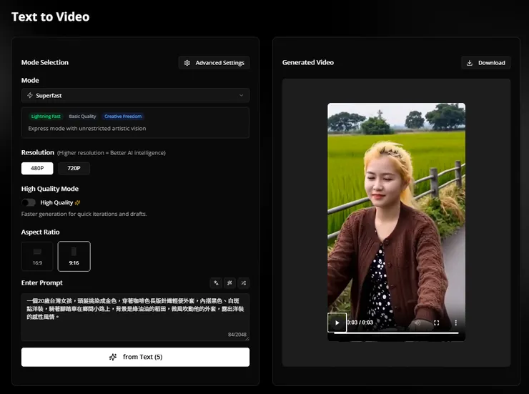Expand the Superfast mode dropdown
Viewport: 529px width, 394px height.
click(135, 96)
